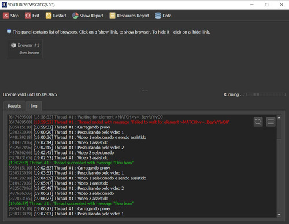This screenshot has width=289, height=224.
Task: Click the log scrollbar up arrow
Action: (279, 117)
